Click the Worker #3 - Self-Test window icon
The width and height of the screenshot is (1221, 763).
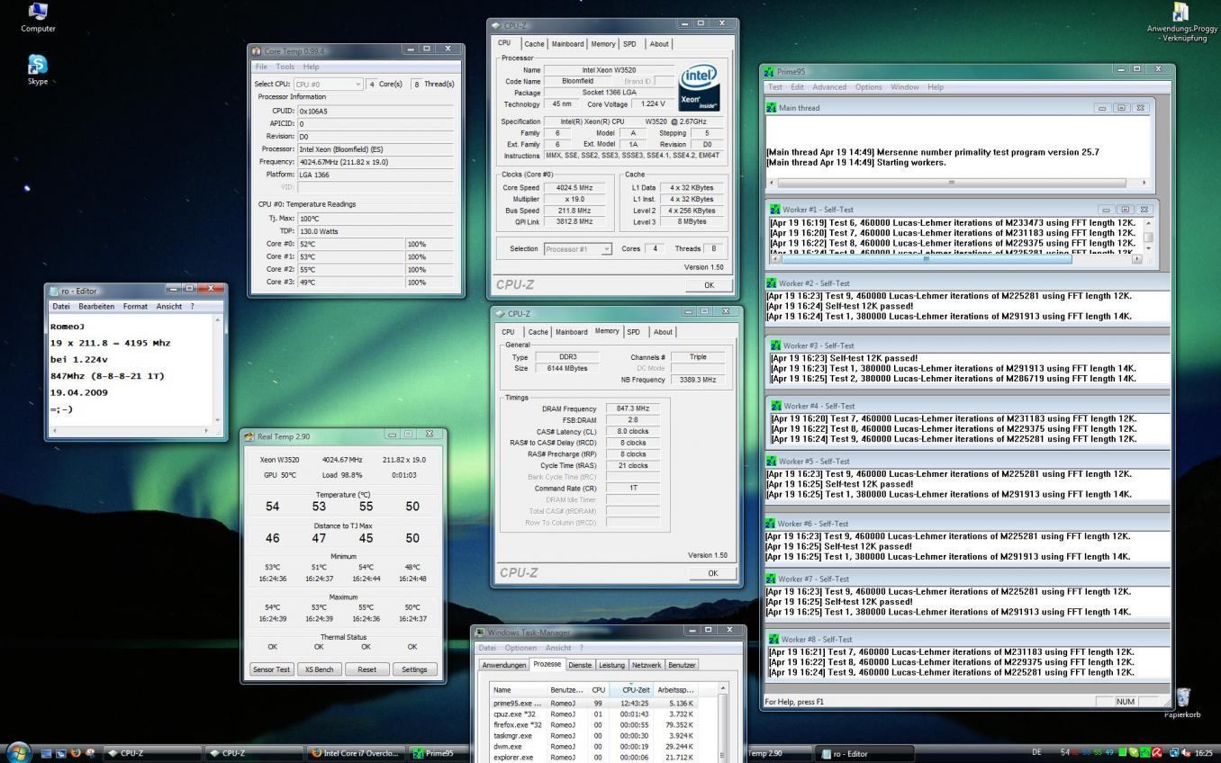click(775, 345)
